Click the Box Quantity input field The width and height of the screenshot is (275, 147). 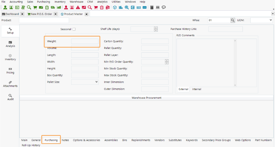[85, 75]
